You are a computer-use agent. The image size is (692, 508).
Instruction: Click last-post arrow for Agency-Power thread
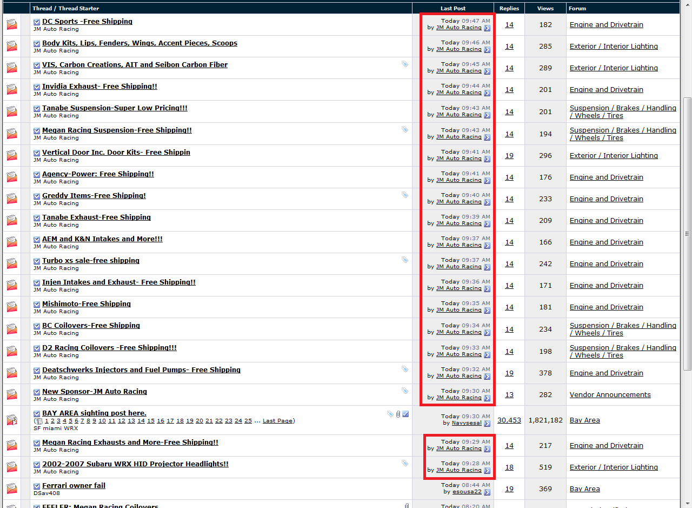487,181
